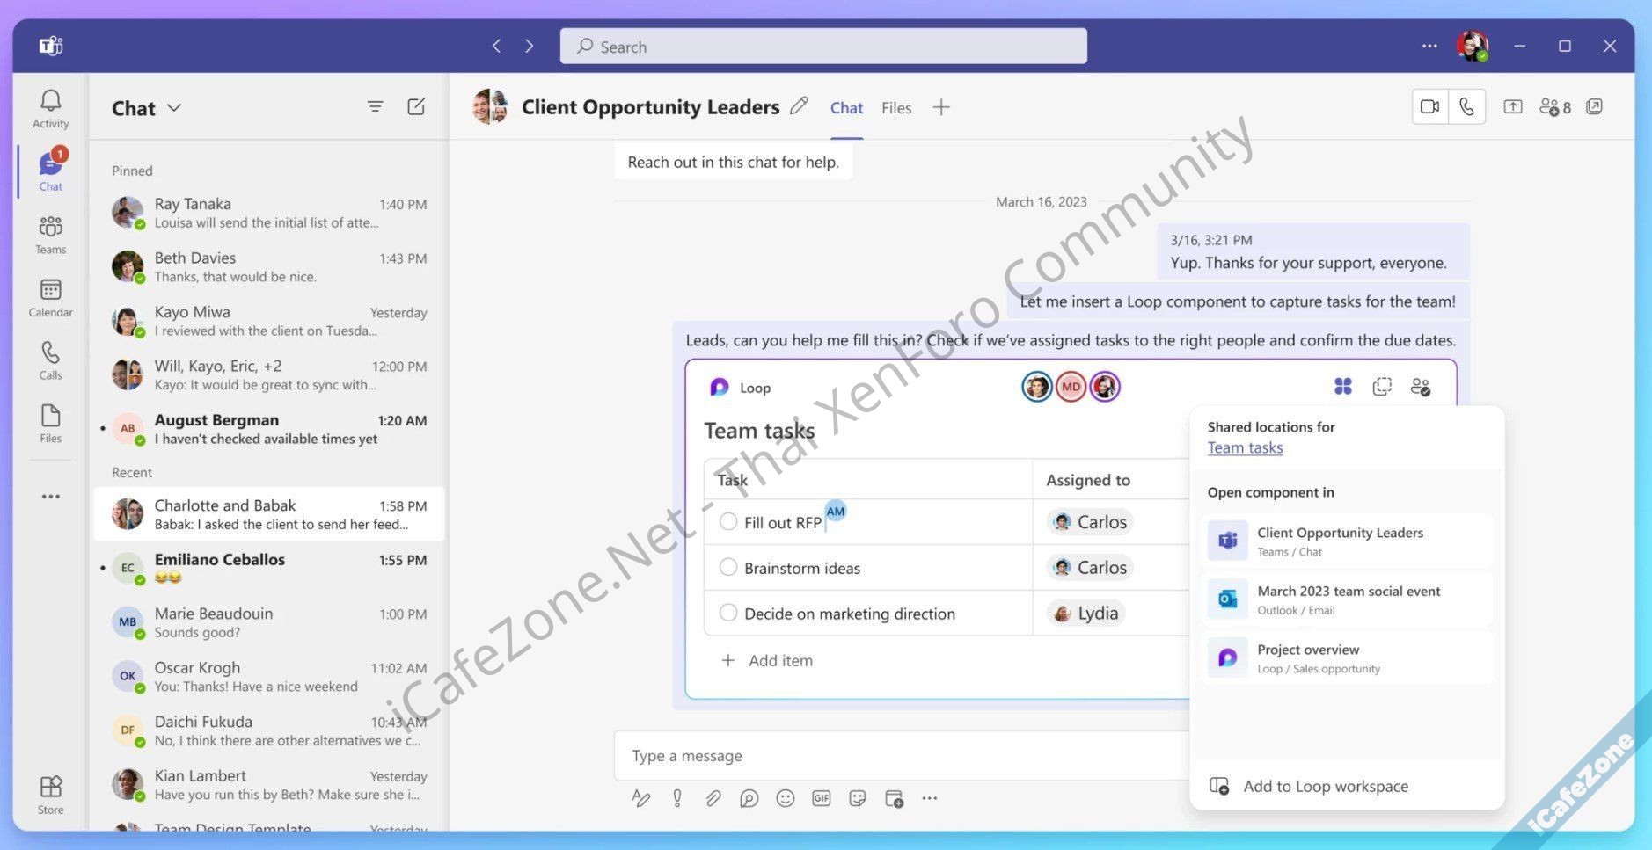The width and height of the screenshot is (1652, 850).
Task: Open the GIF picker
Action: (x=821, y=798)
